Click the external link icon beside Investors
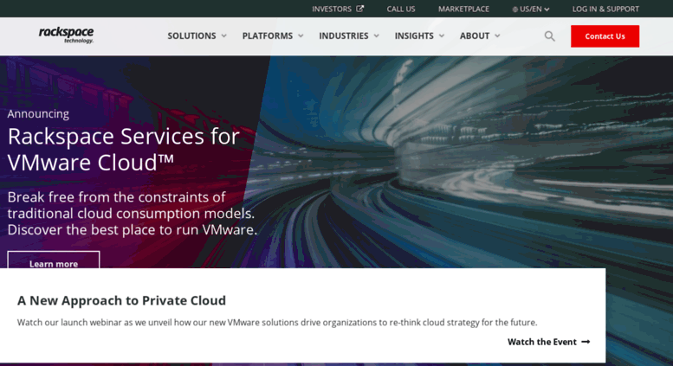The width and height of the screenshot is (673, 366). (360, 9)
